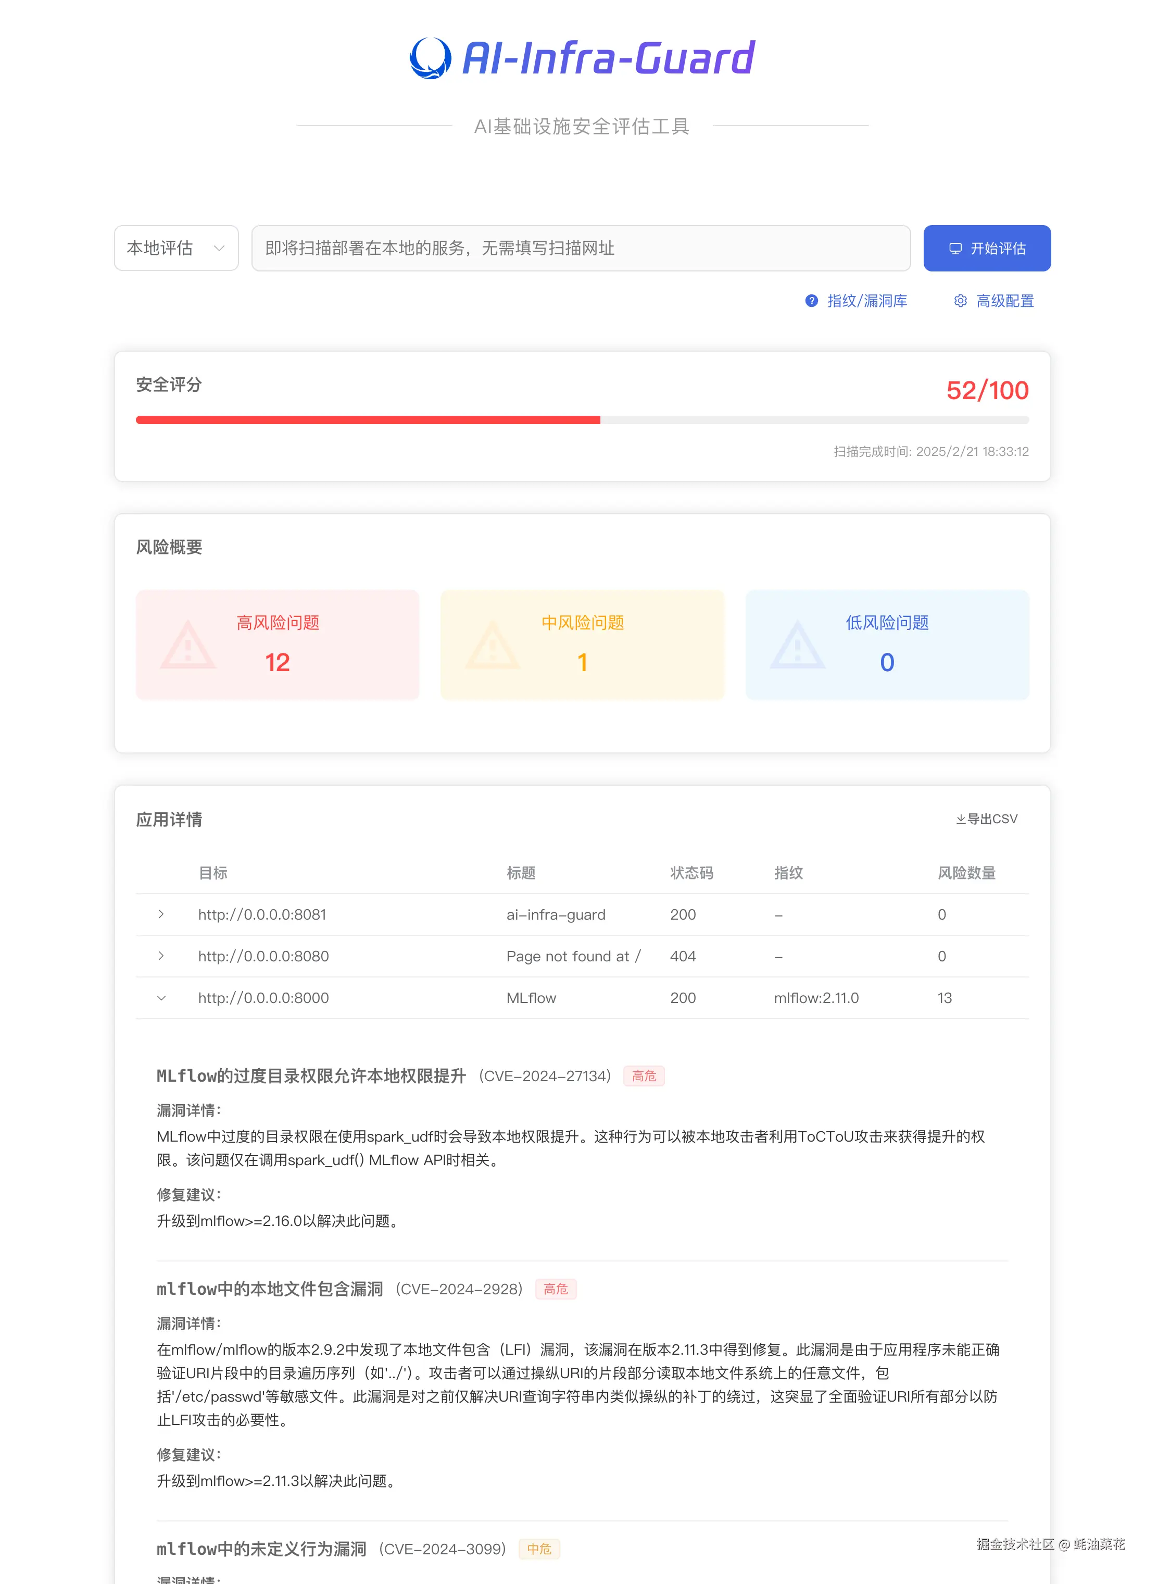Click the 状态码 column header
Screen dimensions: 1158x1584
pyautogui.click(x=692, y=873)
